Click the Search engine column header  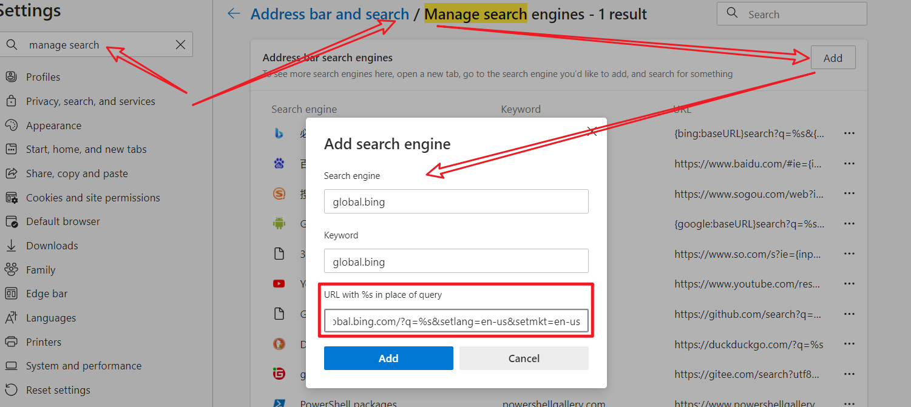pyautogui.click(x=304, y=109)
